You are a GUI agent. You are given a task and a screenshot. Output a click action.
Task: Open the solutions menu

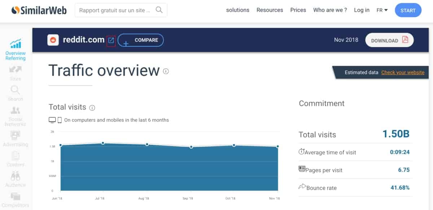click(x=238, y=10)
